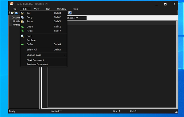The height and width of the screenshot is (117, 184).
Task: Switch to Next Document via menu
Action: (x=44, y=60)
